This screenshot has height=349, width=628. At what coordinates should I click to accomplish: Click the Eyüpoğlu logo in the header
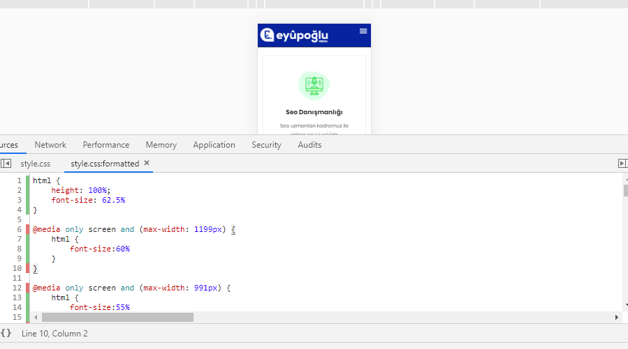pos(294,35)
